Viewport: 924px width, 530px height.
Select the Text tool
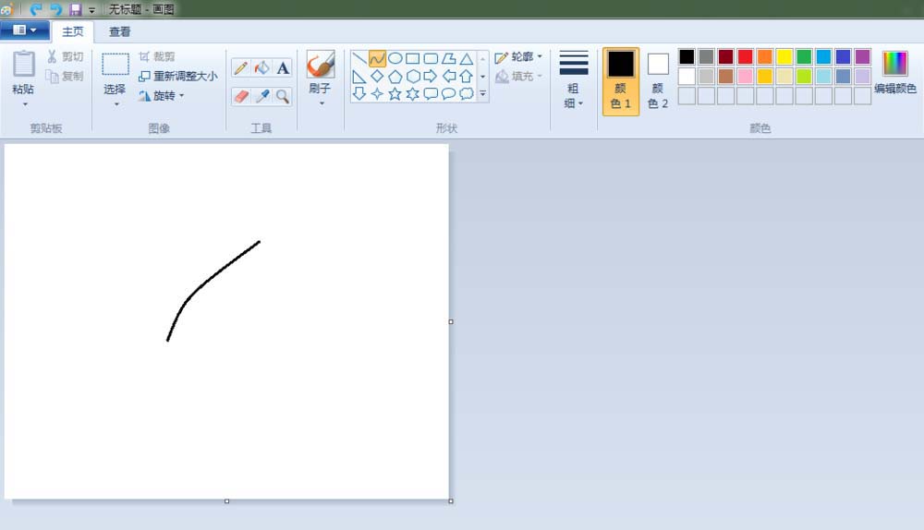click(283, 68)
